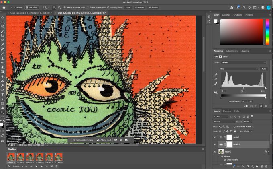This screenshot has width=273, height=169.
Task: Click the Auto button in Levels
Action: pos(264,69)
